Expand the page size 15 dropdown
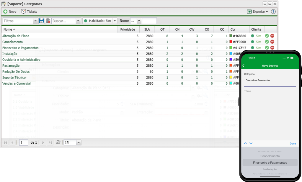The height and width of the screenshot is (182, 302). [x=78, y=142]
